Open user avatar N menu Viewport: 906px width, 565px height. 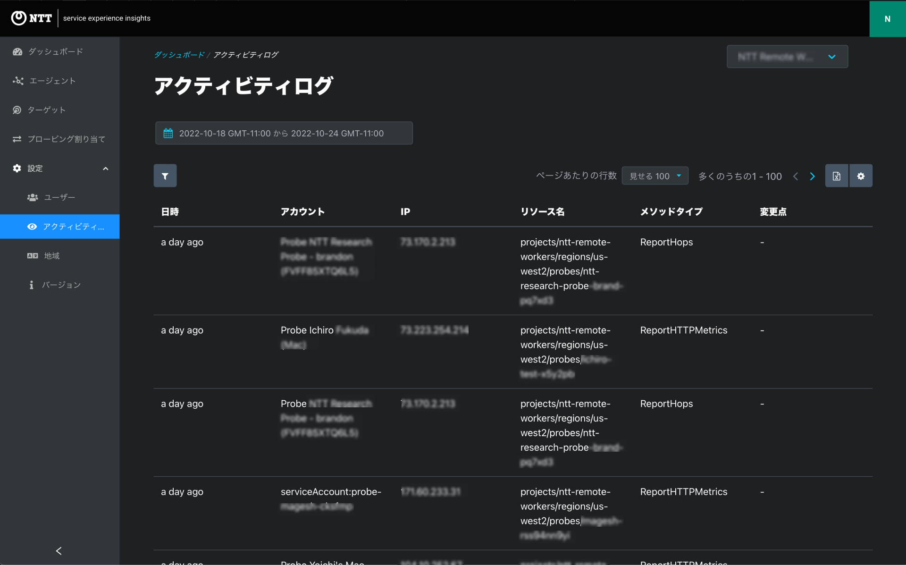887,19
